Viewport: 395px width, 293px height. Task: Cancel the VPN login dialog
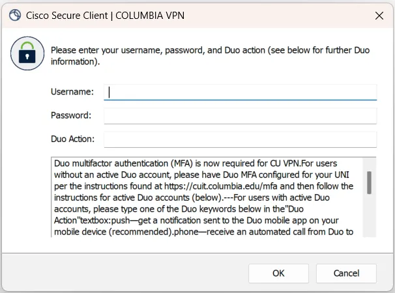tap(346, 273)
